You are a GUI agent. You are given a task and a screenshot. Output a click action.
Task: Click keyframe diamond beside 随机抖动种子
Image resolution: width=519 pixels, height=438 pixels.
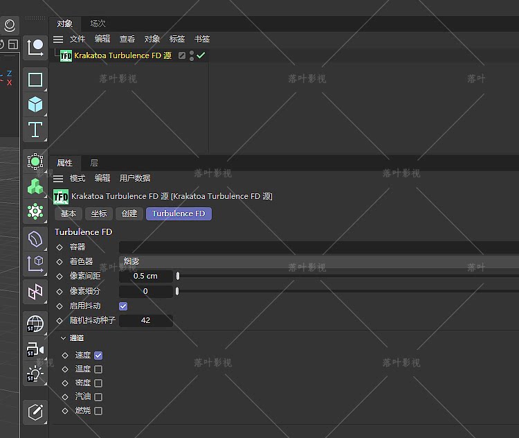pyautogui.click(x=60, y=321)
